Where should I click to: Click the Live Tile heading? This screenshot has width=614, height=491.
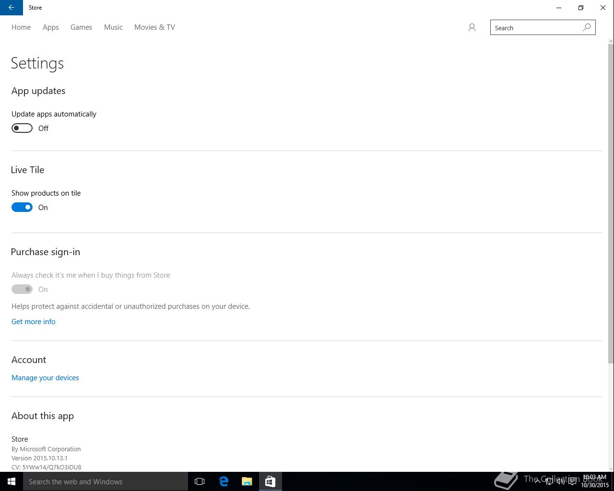tap(28, 170)
